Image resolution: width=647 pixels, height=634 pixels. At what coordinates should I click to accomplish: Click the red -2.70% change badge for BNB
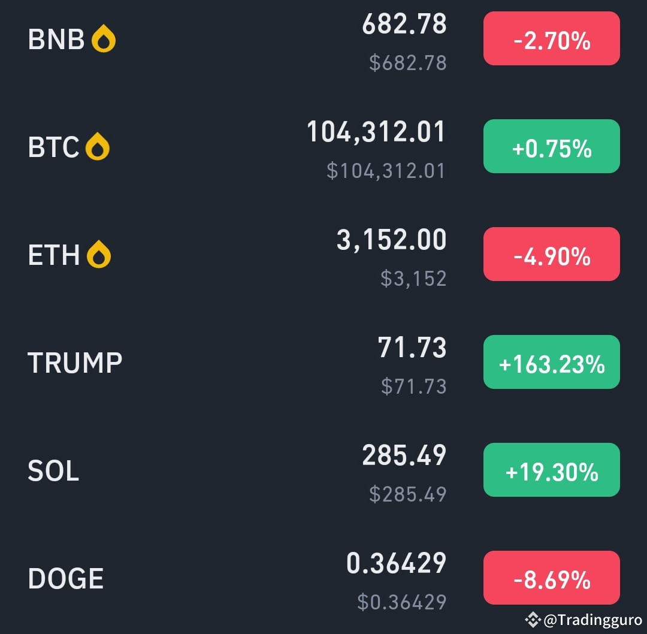pyautogui.click(x=551, y=38)
